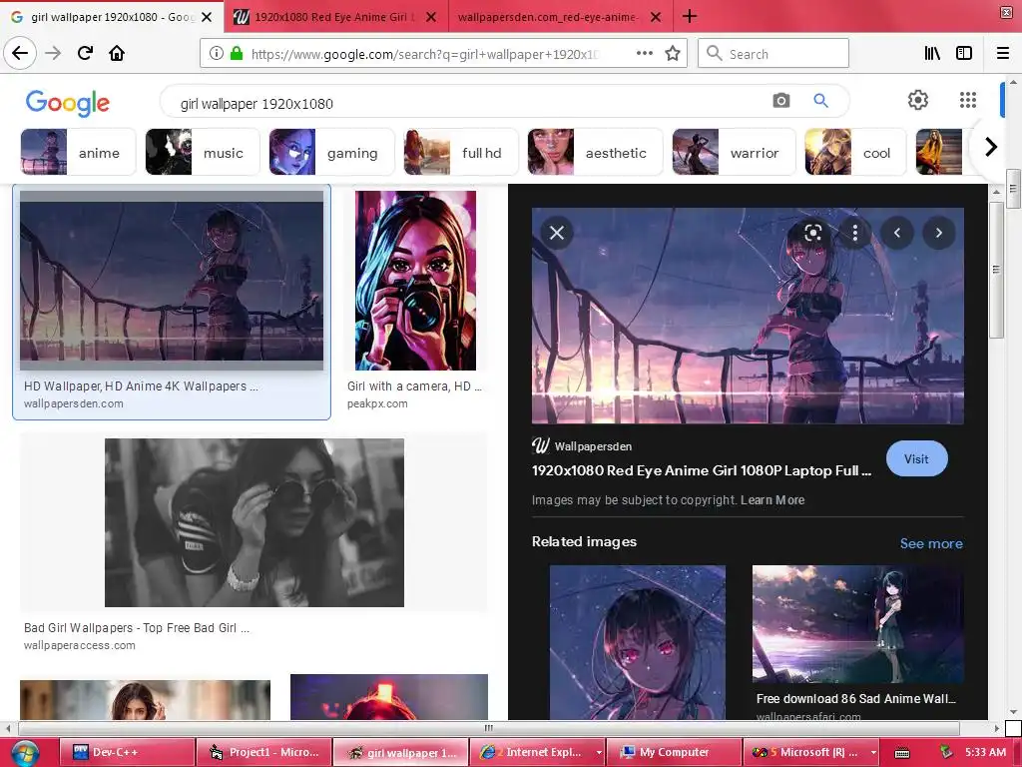
Task: Reload the current page
Action: pos(85,54)
